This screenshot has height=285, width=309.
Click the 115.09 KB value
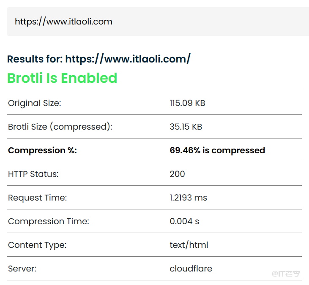pos(187,103)
